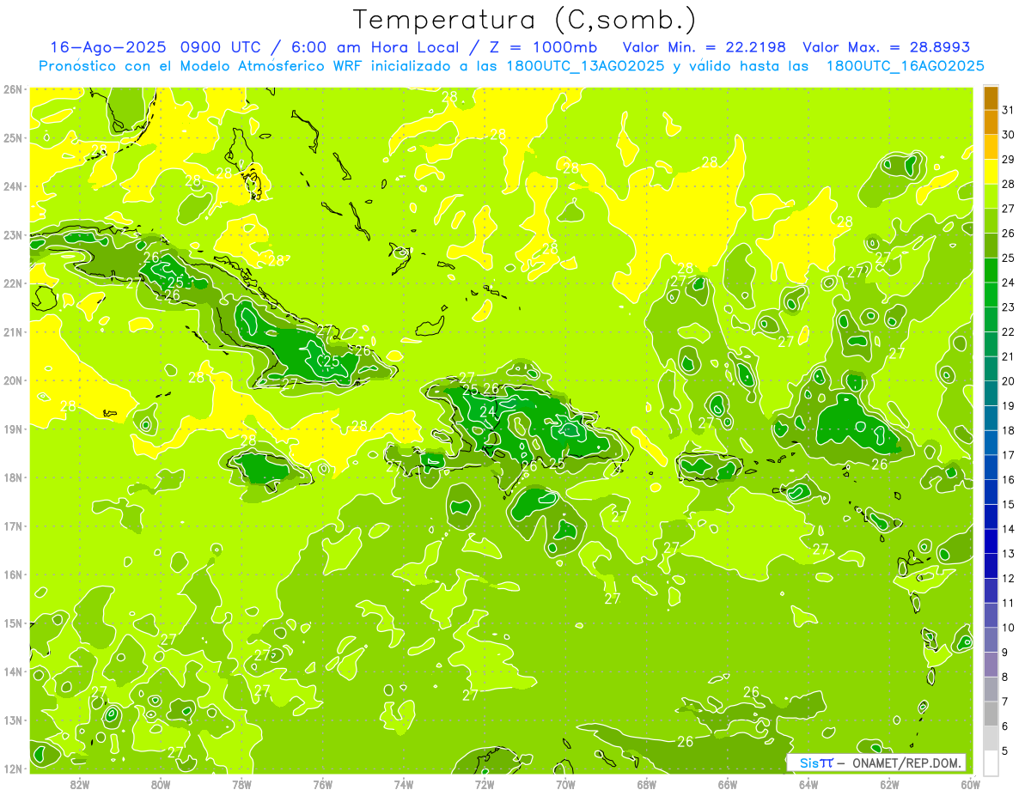This screenshot has width=1031, height=796.
Task: Click the brown-orange swatch above the 31 label
Action: click(991, 98)
